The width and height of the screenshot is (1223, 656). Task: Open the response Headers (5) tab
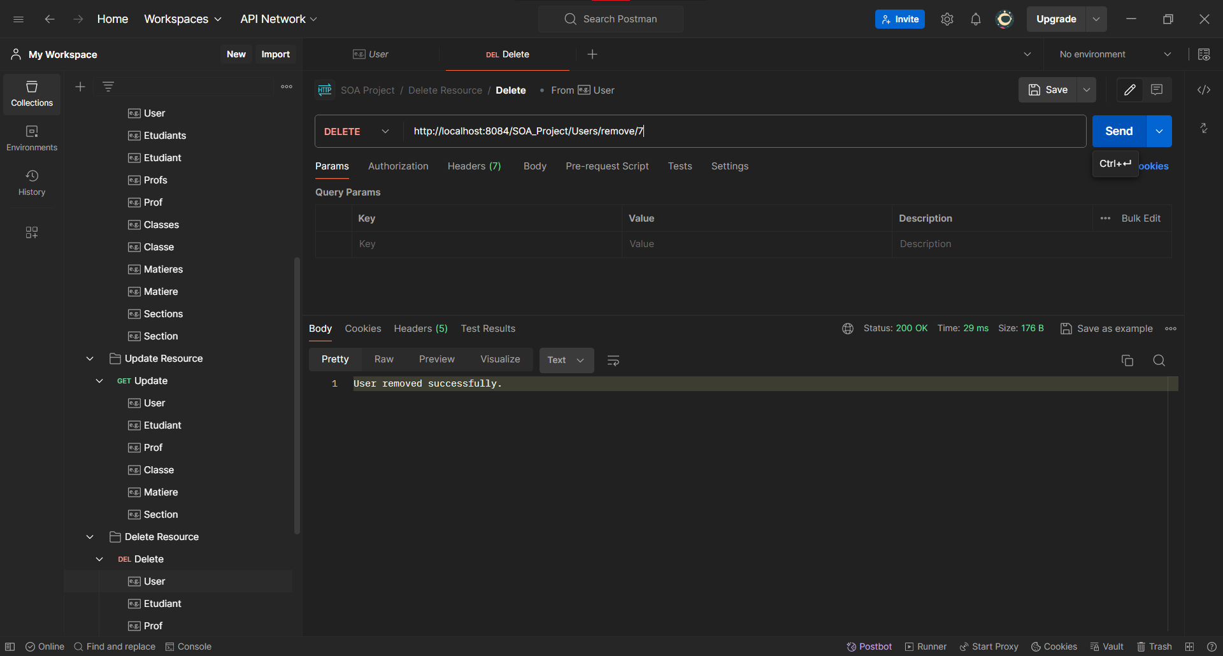(420, 329)
